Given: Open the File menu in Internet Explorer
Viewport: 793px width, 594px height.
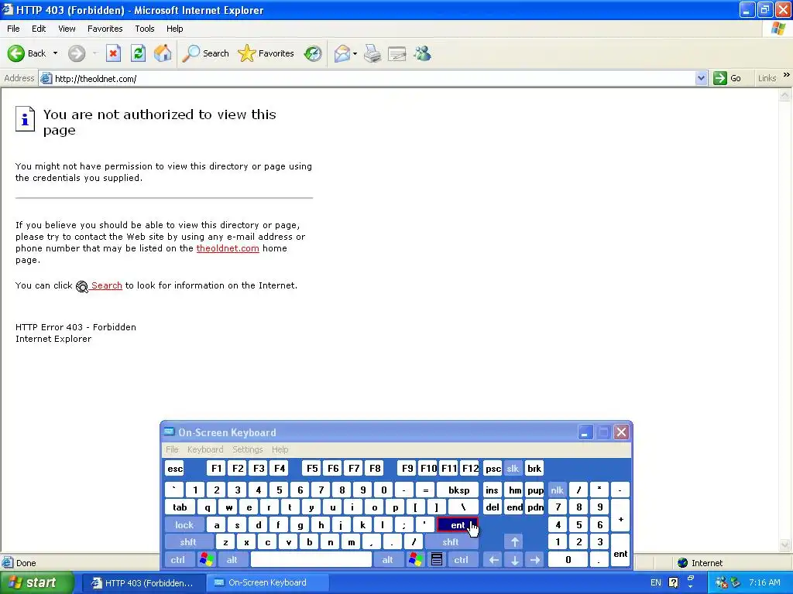Looking at the screenshot, I should 13,29.
